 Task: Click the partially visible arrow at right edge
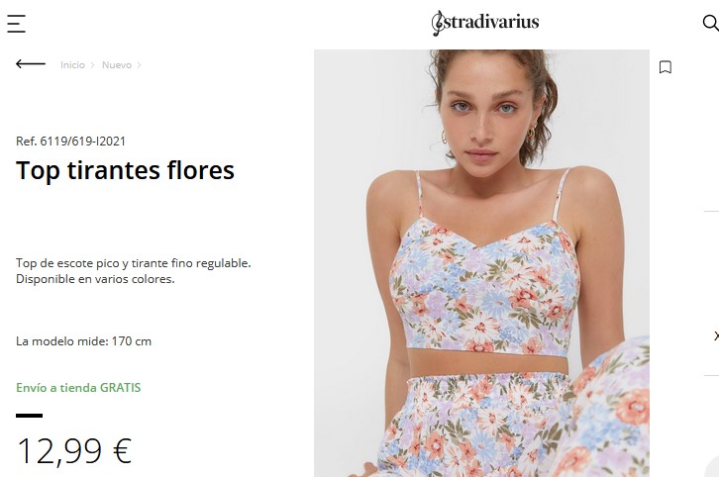pyautogui.click(x=716, y=335)
